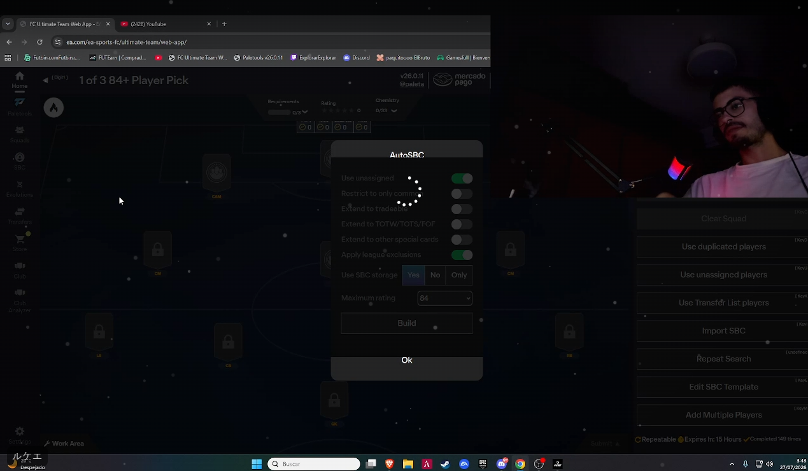Expand the Requirements chevron
This screenshot has height=471, width=808.
pos(305,112)
